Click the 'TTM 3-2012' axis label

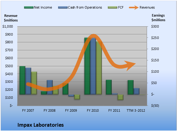point(136,110)
